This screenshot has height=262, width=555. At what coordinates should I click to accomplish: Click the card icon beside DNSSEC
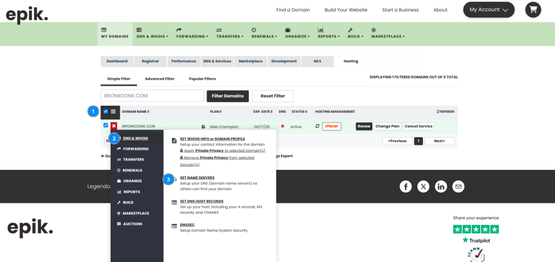click(x=174, y=226)
